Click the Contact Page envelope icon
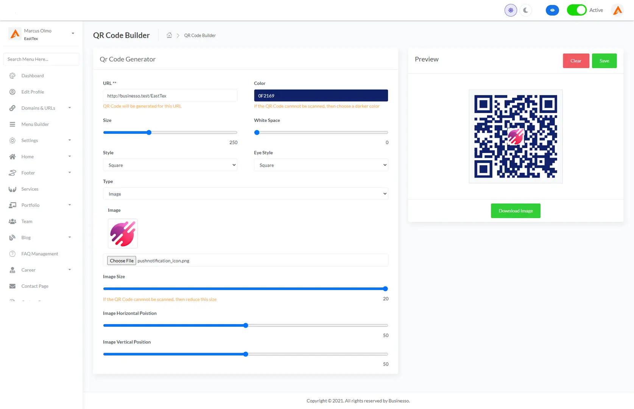Screen dimensions: 634x409 point(12,286)
